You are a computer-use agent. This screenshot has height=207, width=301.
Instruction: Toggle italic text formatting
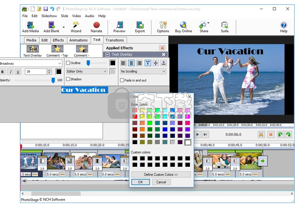pyautogui.click(x=11, y=72)
